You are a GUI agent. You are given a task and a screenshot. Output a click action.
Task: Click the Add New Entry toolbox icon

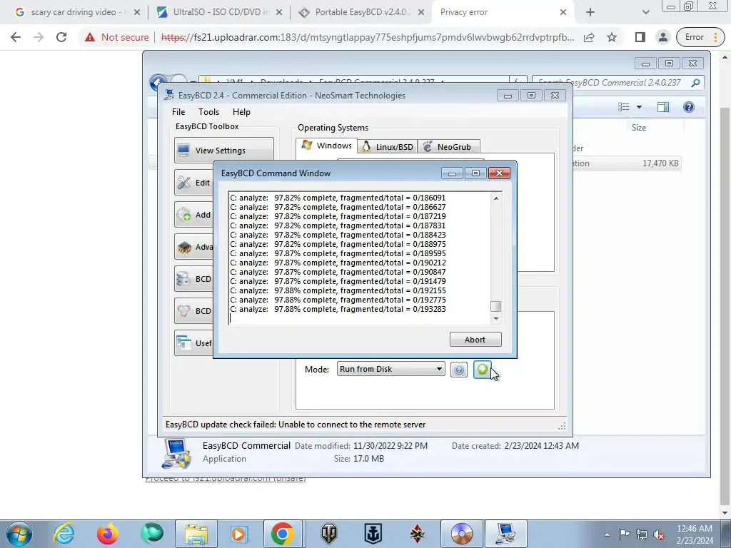[x=184, y=215]
